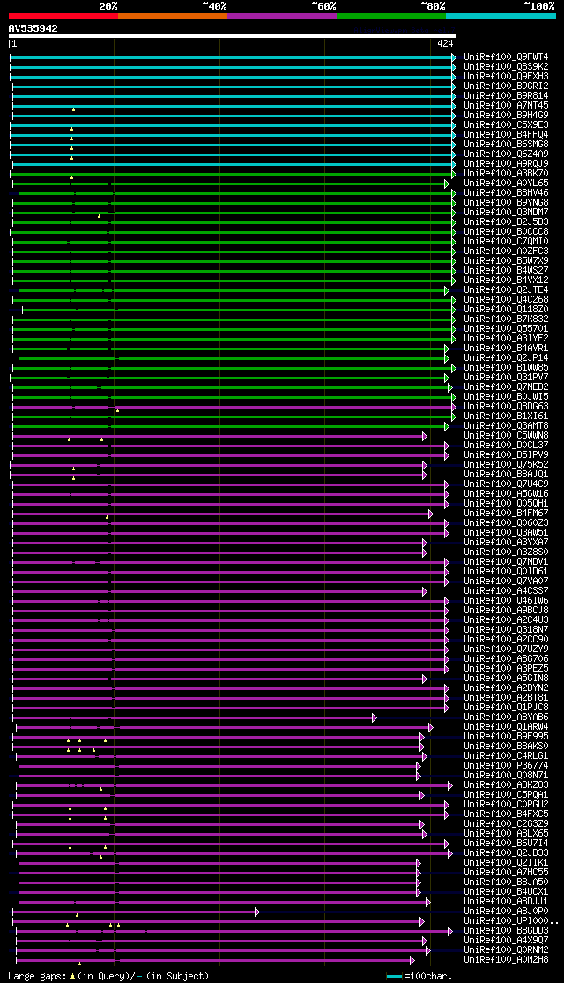The height and width of the screenshot is (983, 564).
Task: Choose the UniRef100_B8AJQ1 entry
Action: (x=507, y=475)
